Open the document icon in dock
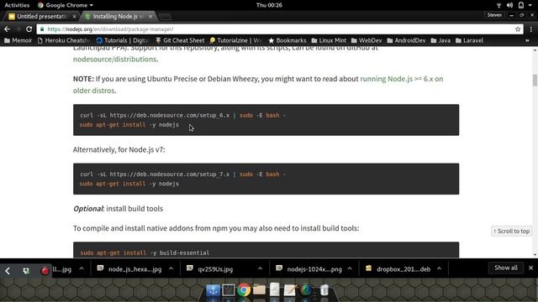The height and width of the screenshot is (302, 538). coord(275,289)
